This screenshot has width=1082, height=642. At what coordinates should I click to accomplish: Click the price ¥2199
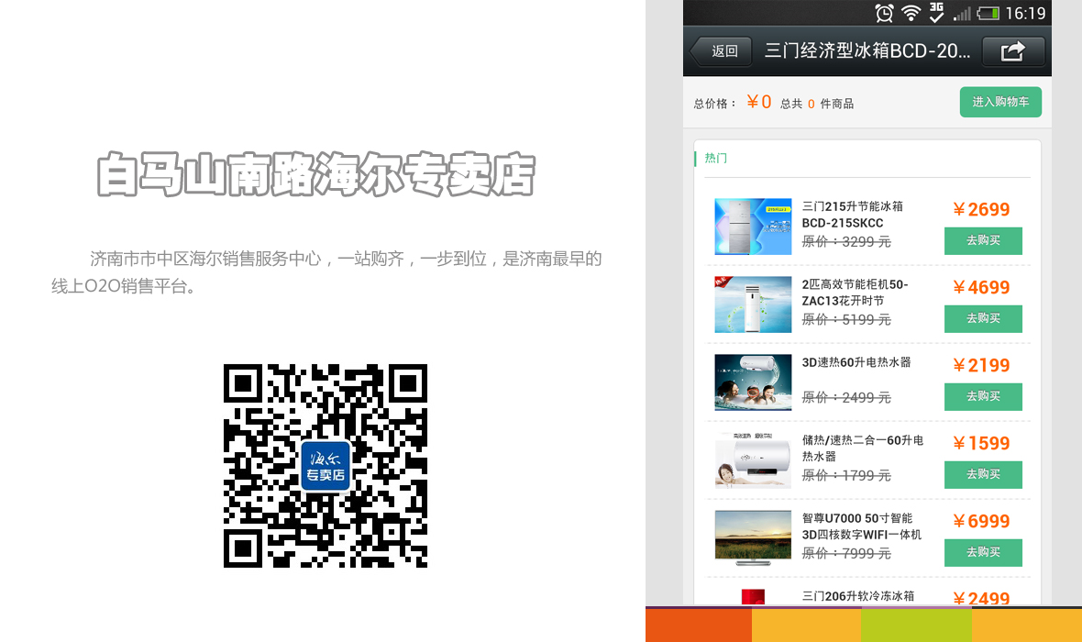(x=981, y=365)
